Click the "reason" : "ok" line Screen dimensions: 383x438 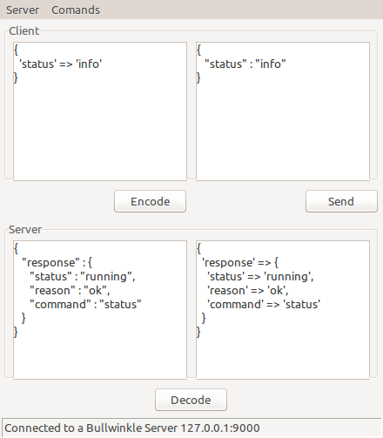tap(70, 291)
